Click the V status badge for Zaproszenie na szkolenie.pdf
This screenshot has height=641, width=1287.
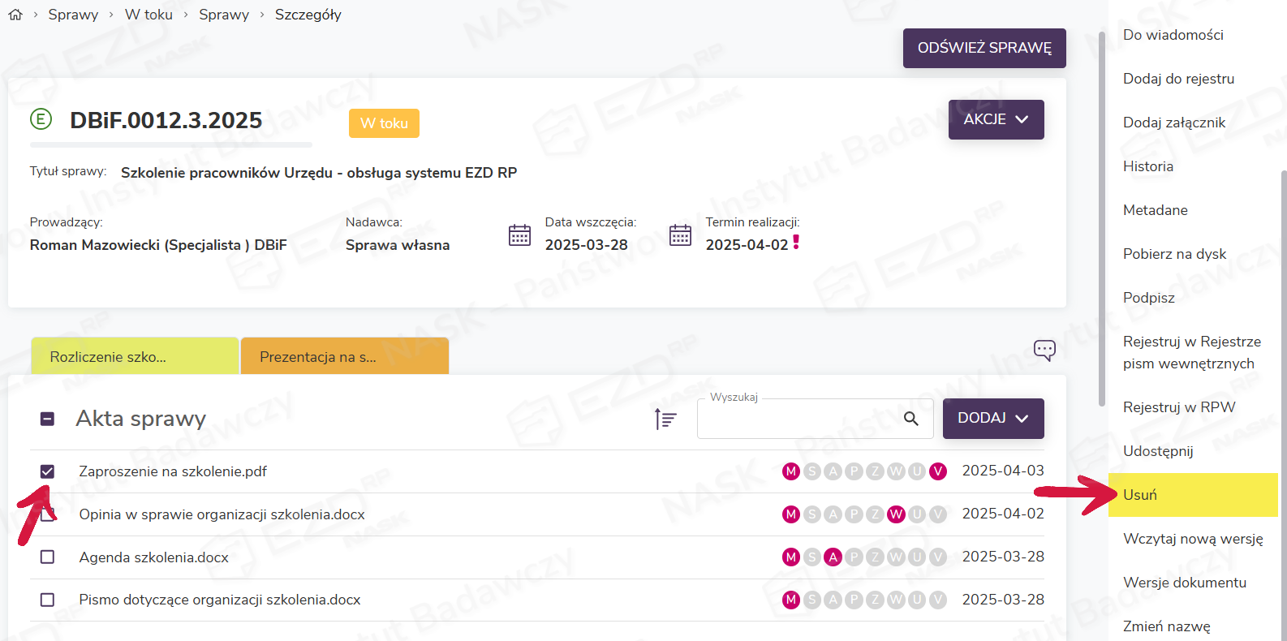(938, 471)
